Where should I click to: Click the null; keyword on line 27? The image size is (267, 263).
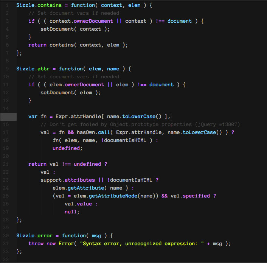[72, 212]
